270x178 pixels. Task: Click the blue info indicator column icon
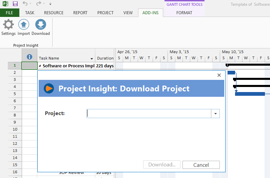[29, 57]
